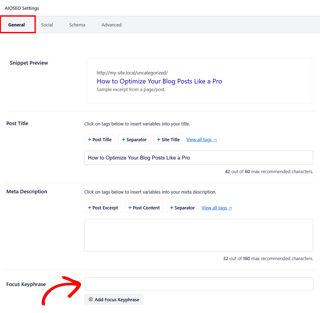The height and width of the screenshot is (313, 320).
Task: Click the snippet preview URL text
Action: point(132,73)
